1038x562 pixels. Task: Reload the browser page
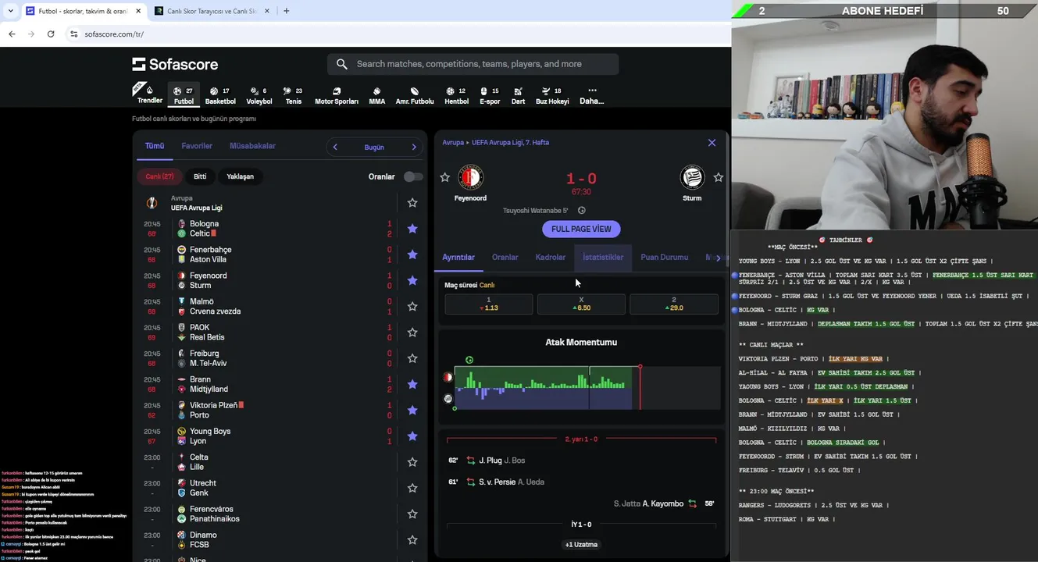[x=51, y=34]
